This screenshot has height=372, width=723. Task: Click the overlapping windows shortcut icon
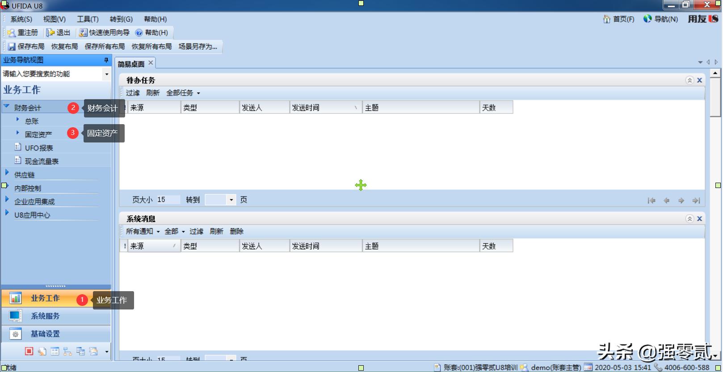coord(80,351)
